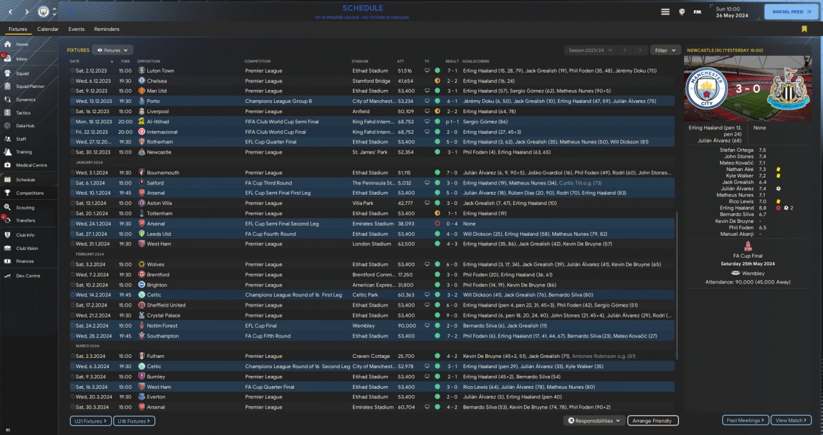
Task: Navigate back with the left arrow
Action: tap(10, 12)
